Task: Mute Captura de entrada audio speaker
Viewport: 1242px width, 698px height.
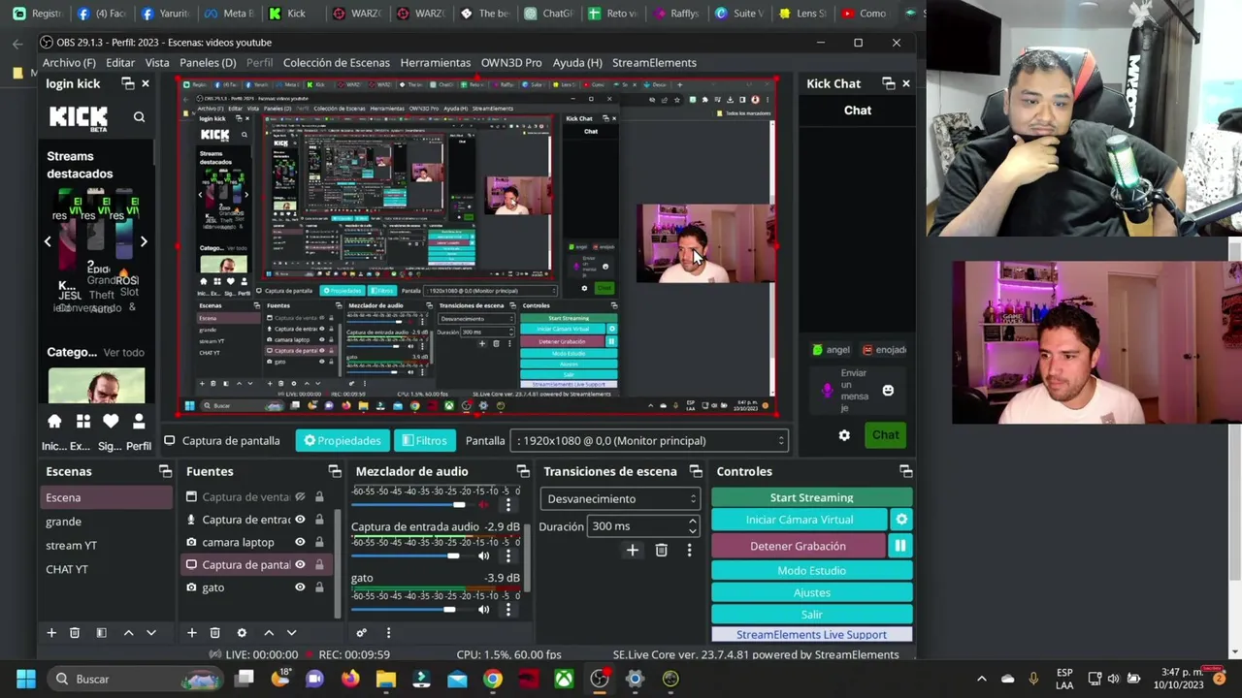Action: click(483, 556)
